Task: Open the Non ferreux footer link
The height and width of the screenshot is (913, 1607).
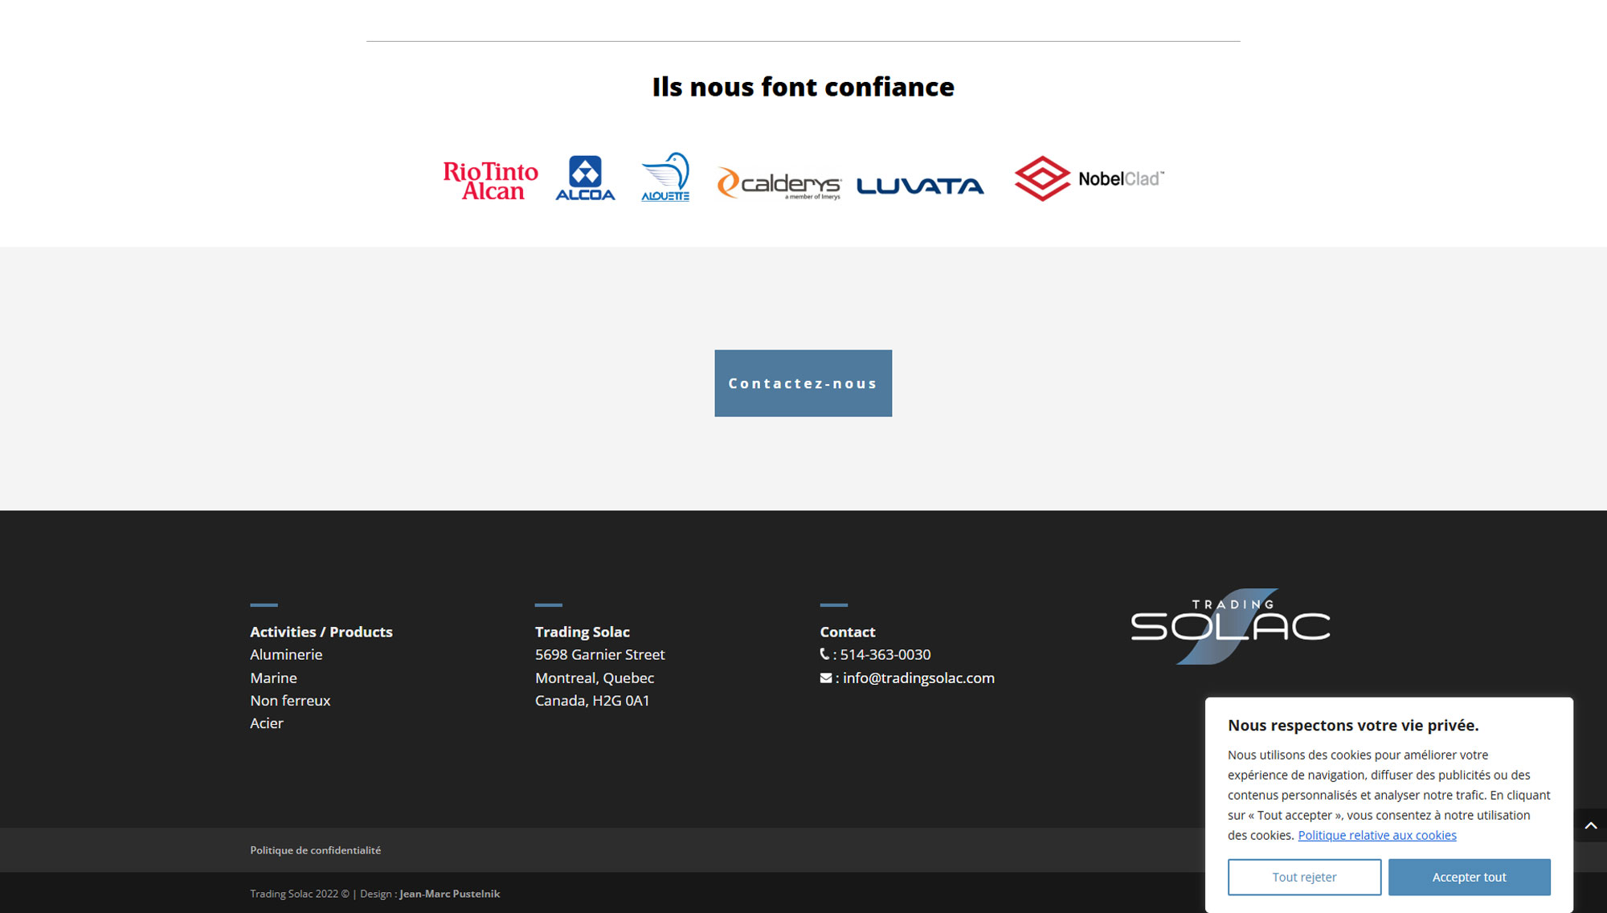Action: pyautogui.click(x=290, y=700)
